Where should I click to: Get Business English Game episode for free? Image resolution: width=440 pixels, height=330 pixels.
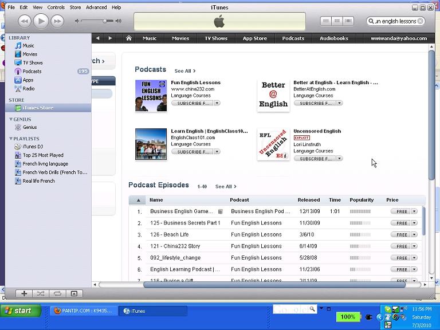(400, 211)
